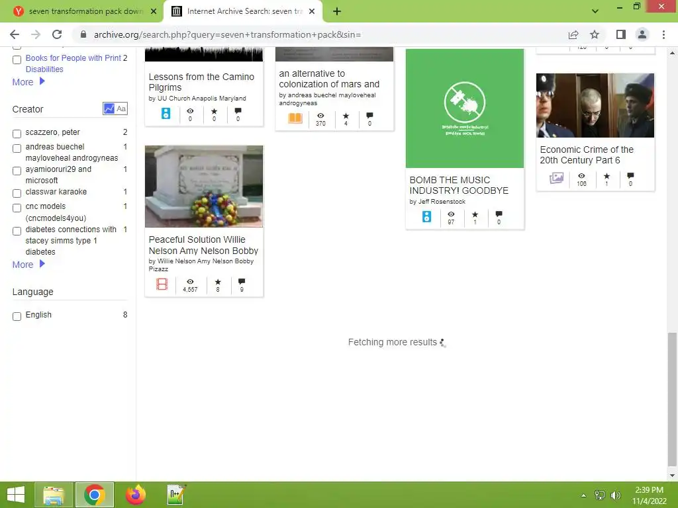This screenshot has height=508, width=678.
Task: Click the favorites star on colonization of mars card
Action: pos(346,116)
